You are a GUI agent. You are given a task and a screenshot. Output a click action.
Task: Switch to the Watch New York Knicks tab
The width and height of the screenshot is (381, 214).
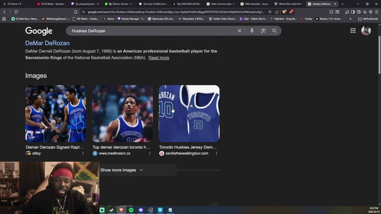click(288, 4)
